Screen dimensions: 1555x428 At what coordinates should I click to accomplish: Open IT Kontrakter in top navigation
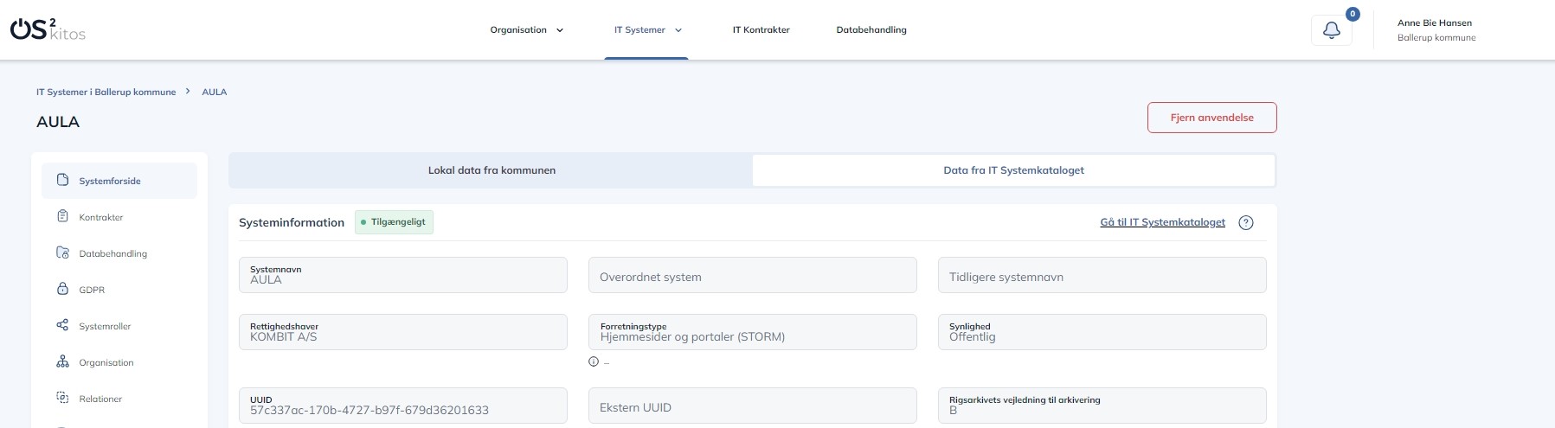pyautogui.click(x=761, y=29)
